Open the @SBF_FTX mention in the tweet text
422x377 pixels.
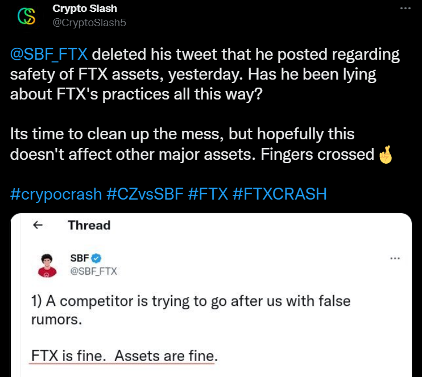[49, 55]
